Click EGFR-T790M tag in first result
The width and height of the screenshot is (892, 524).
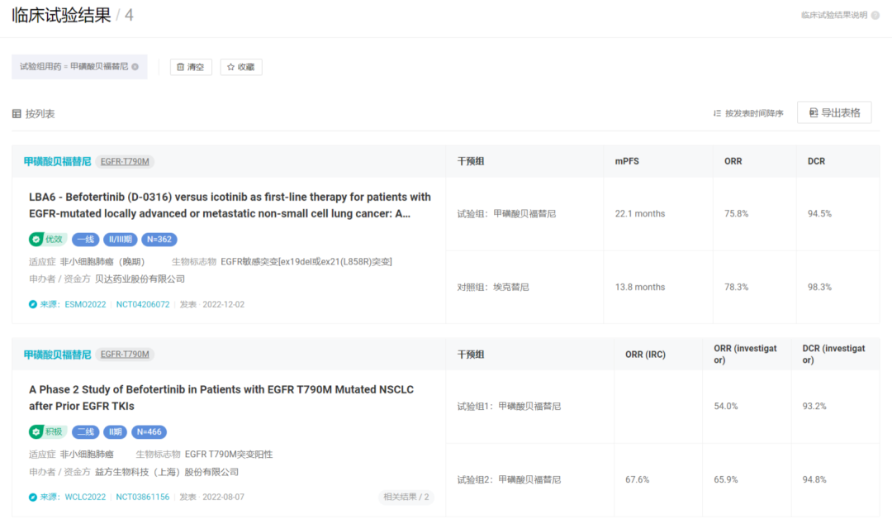[x=125, y=161]
